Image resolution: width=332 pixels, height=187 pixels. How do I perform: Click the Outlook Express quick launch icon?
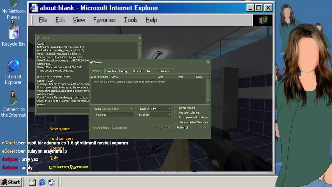[52, 182]
